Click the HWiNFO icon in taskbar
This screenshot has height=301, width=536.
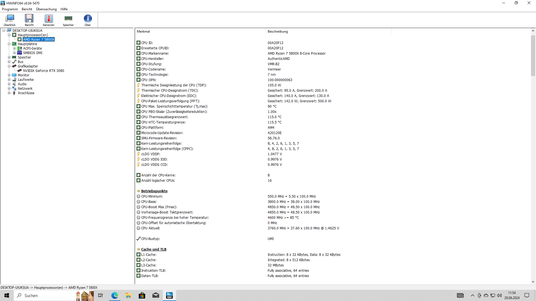pos(169,295)
